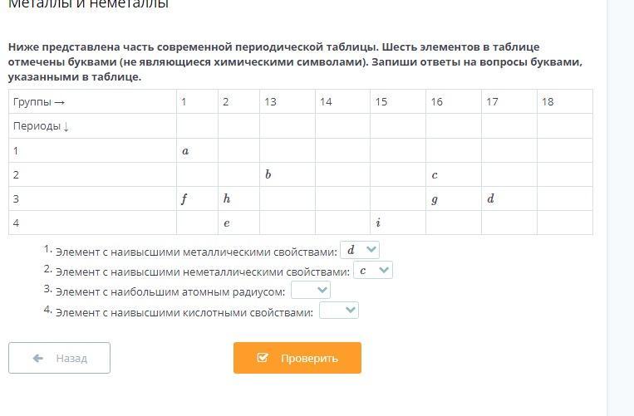
Task: Click element f in period 3
Action: (x=184, y=198)
